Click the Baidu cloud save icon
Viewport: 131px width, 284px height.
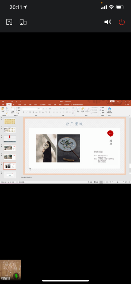point(109,110)
